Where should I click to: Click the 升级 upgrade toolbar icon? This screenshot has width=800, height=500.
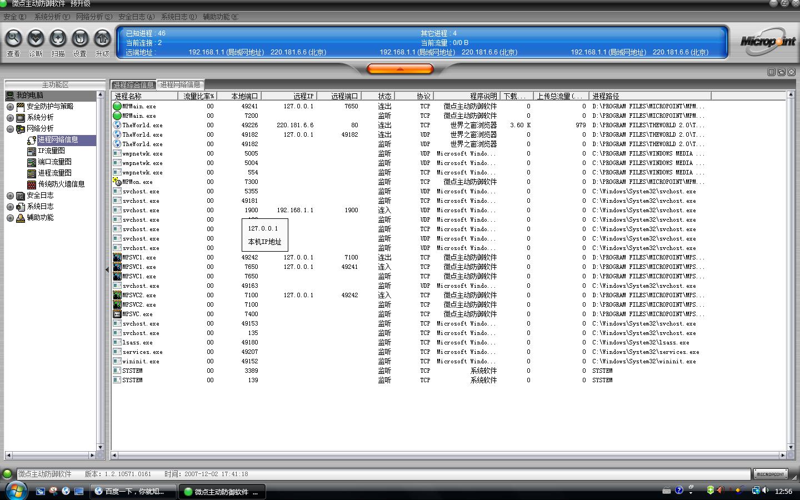click(x=102, y=38)
